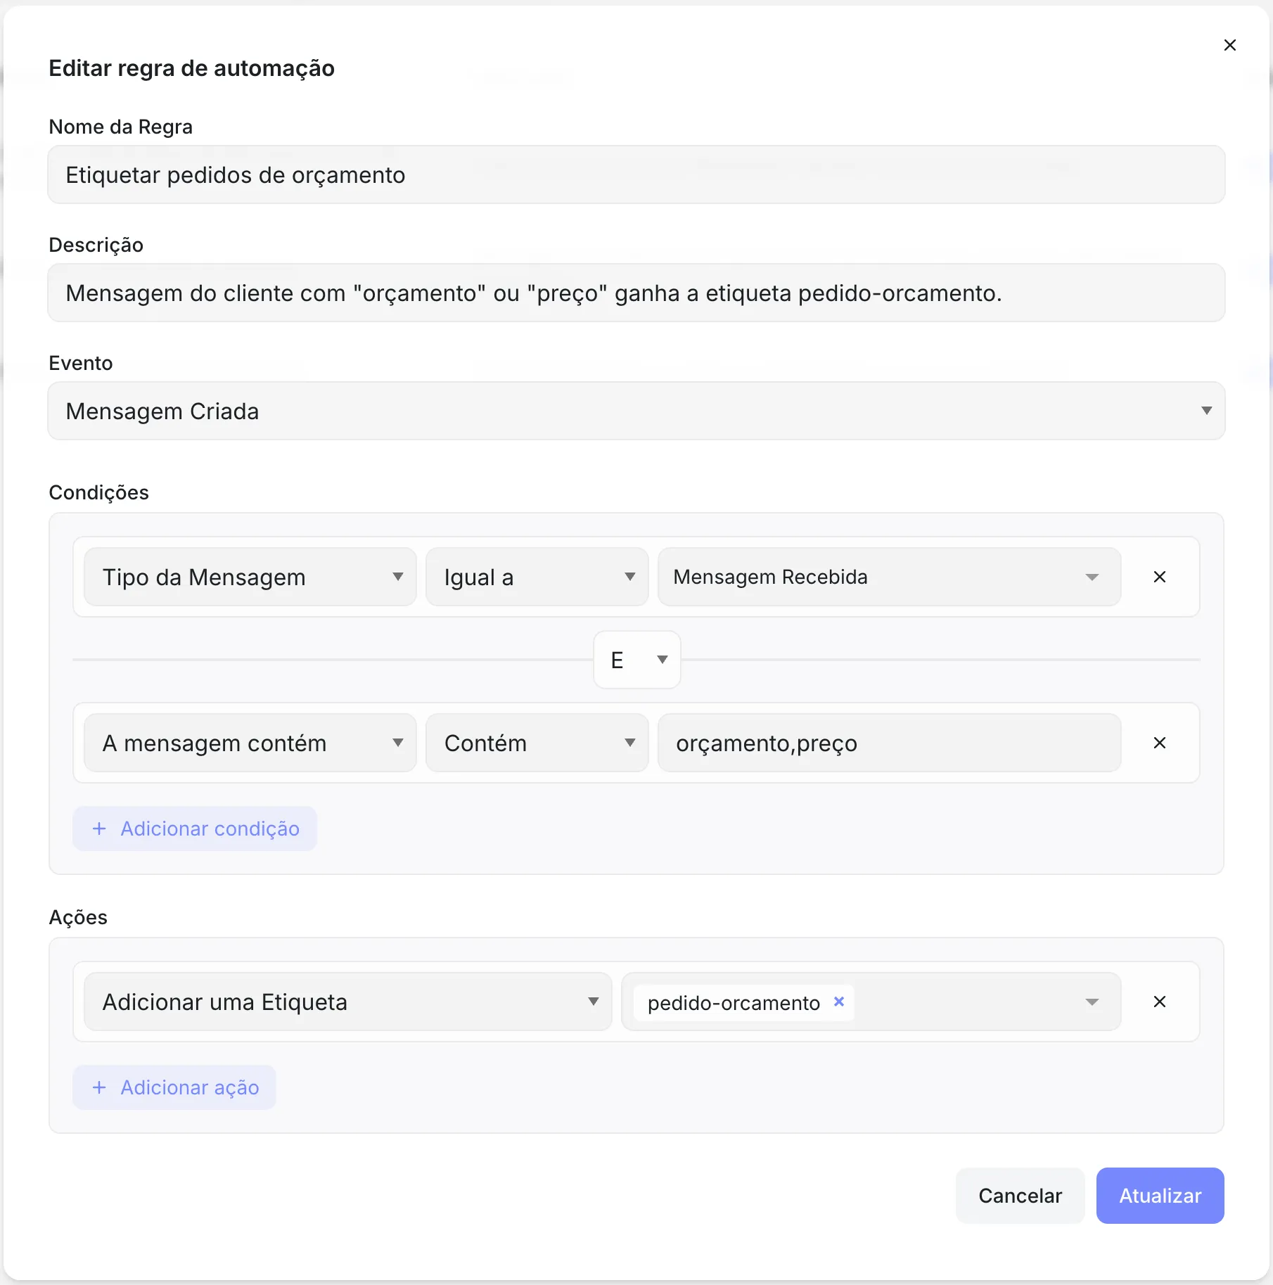Click the Descrição text field
The height and width of the screenshot is (1285, 1273).
point(636,293)
